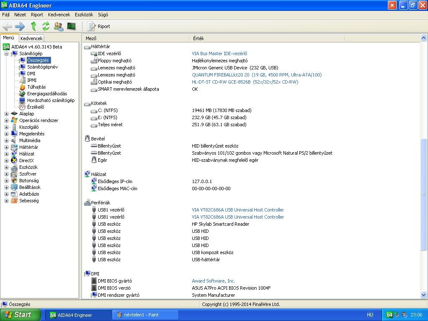Expand the Kiszolgáló tree node
The width and height of the screenshot is (428, 321).
click(7, 127)
